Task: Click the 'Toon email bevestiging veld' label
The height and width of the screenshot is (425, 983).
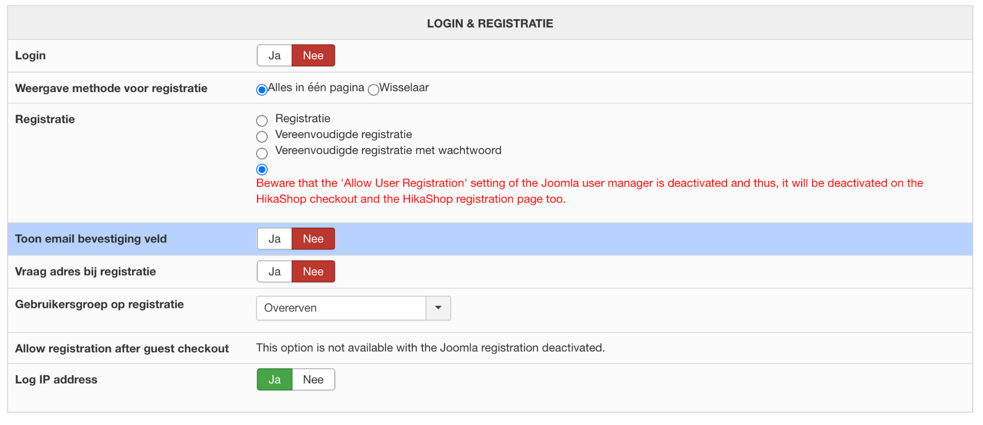Action: click(x=91, y=239)
